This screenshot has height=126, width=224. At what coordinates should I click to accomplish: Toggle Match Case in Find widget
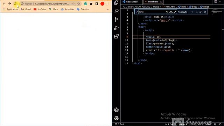point(167,12)
